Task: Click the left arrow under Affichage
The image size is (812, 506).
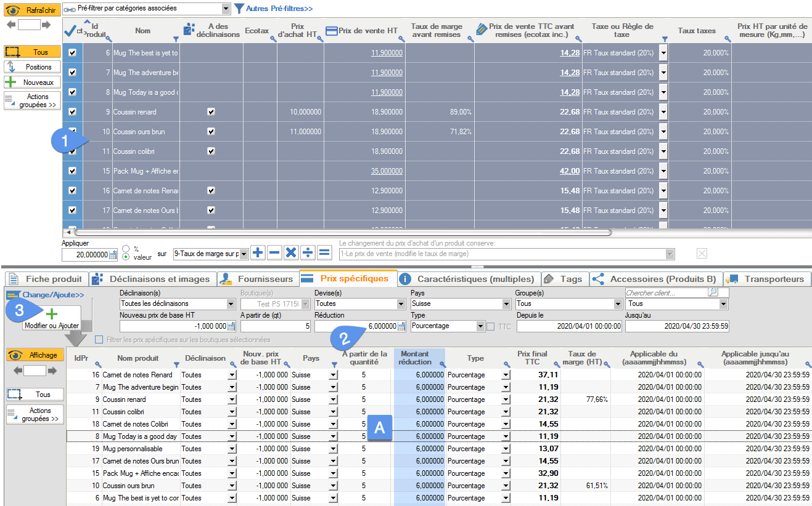Action: pyautogui.click(x=18, y=371)
